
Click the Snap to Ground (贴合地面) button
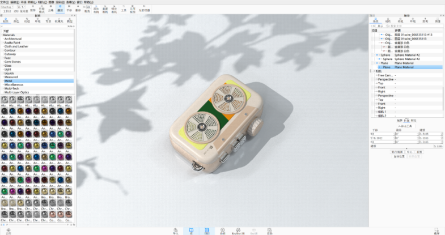click(396, 152)
